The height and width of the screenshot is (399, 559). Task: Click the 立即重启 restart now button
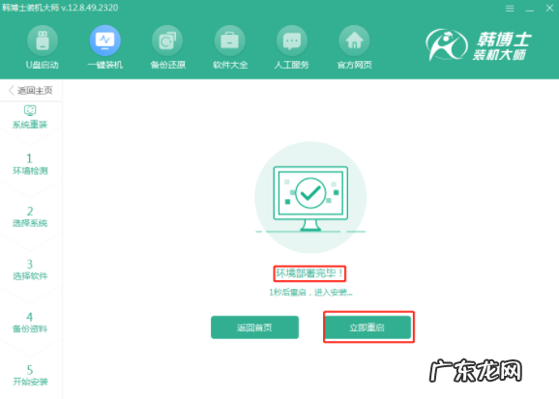pos(368,328)
